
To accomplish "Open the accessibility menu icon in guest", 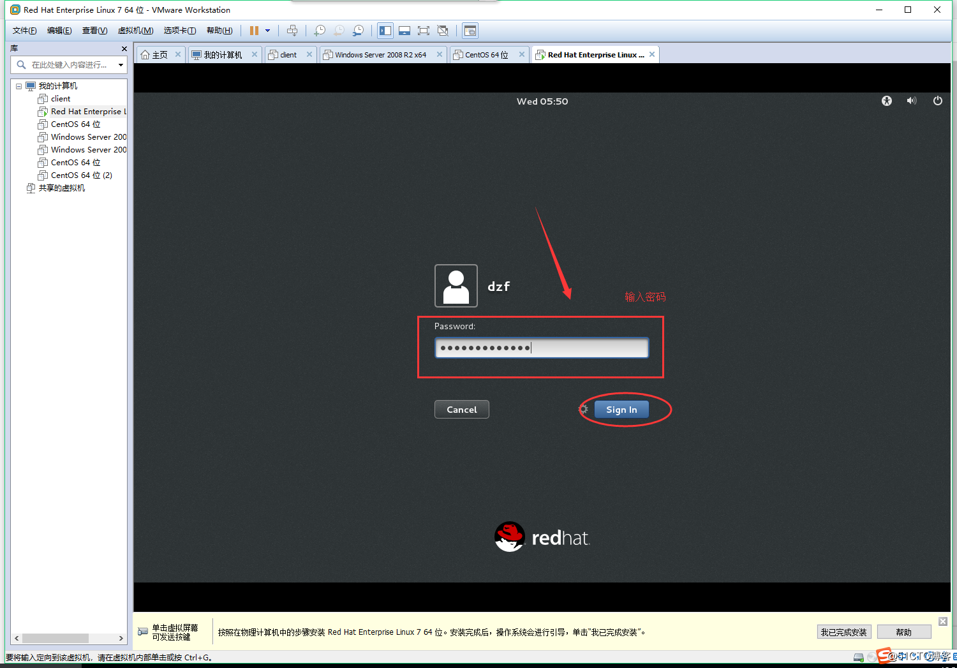I will click(x=887, y=101).
